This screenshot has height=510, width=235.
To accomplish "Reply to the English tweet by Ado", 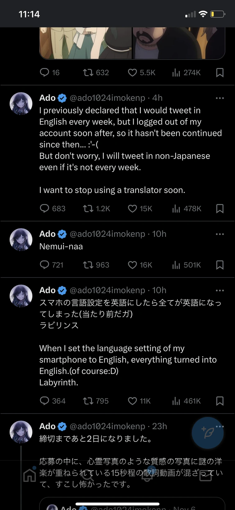I will pos(45,208).
